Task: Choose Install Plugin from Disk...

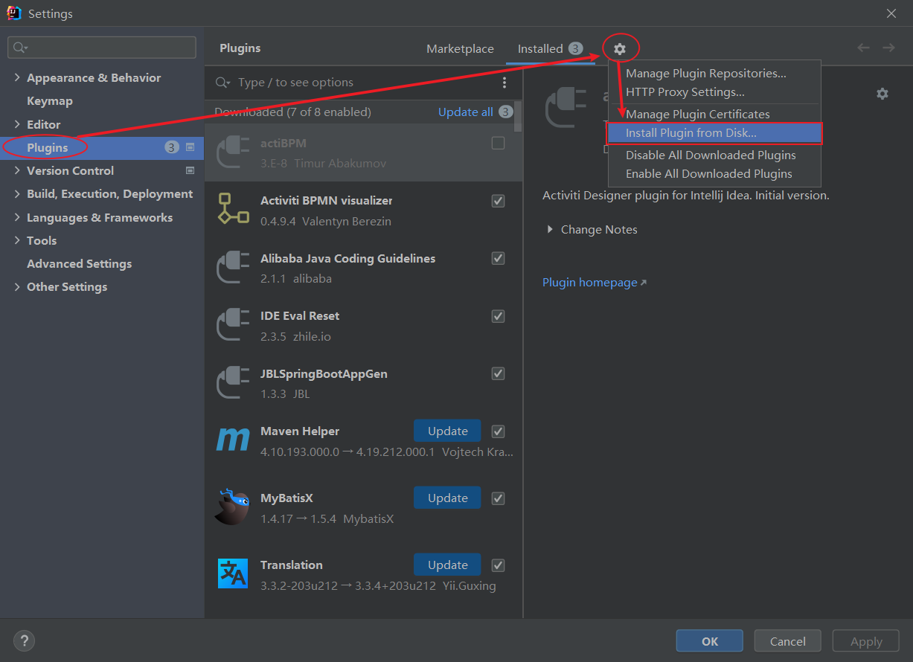Action: pos(714,133)
